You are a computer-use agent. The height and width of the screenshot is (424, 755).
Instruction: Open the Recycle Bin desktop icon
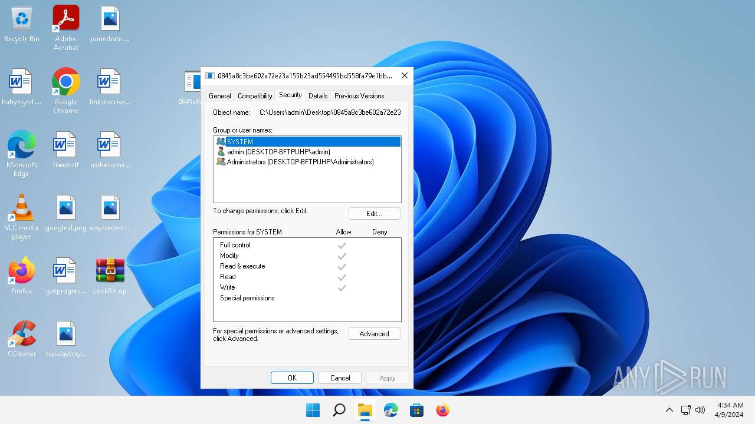coord(22,25)
